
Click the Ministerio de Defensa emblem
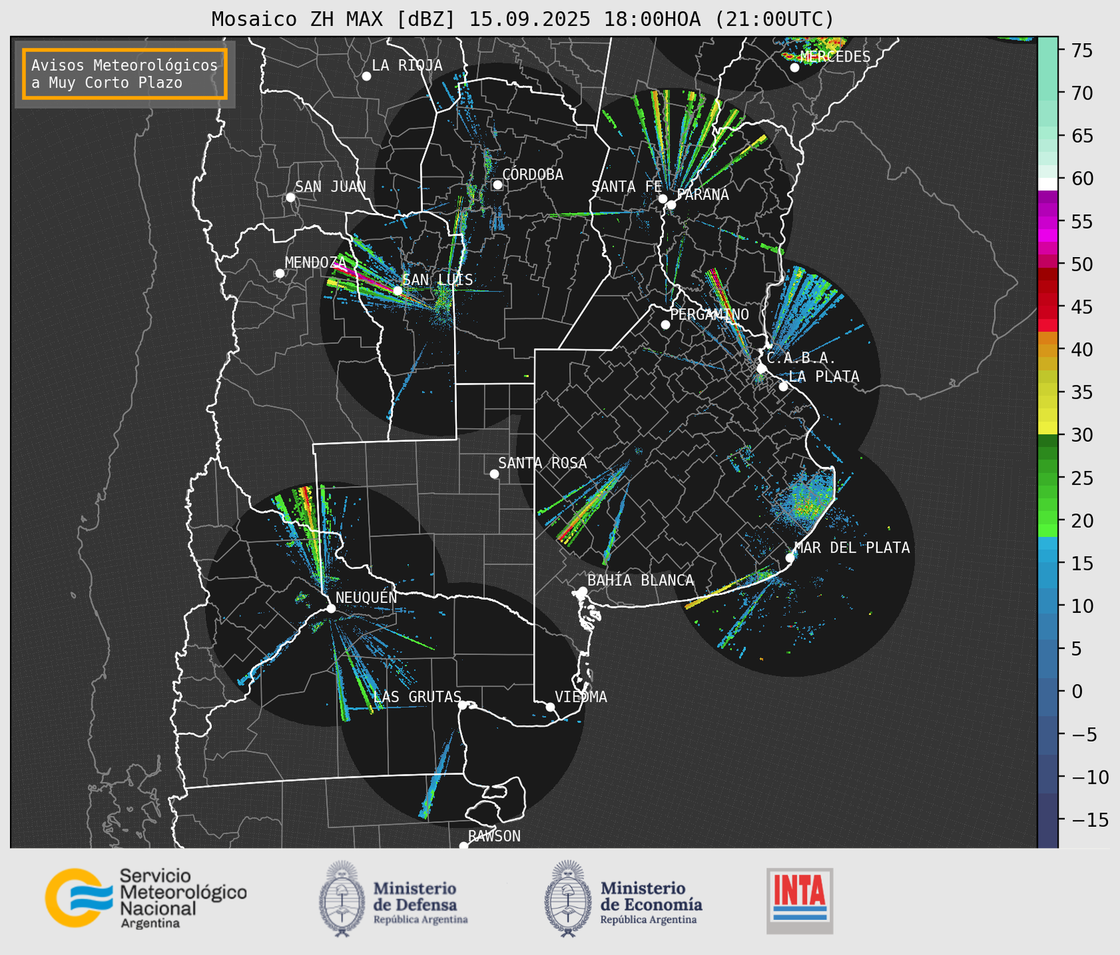(x=341, y=899)
